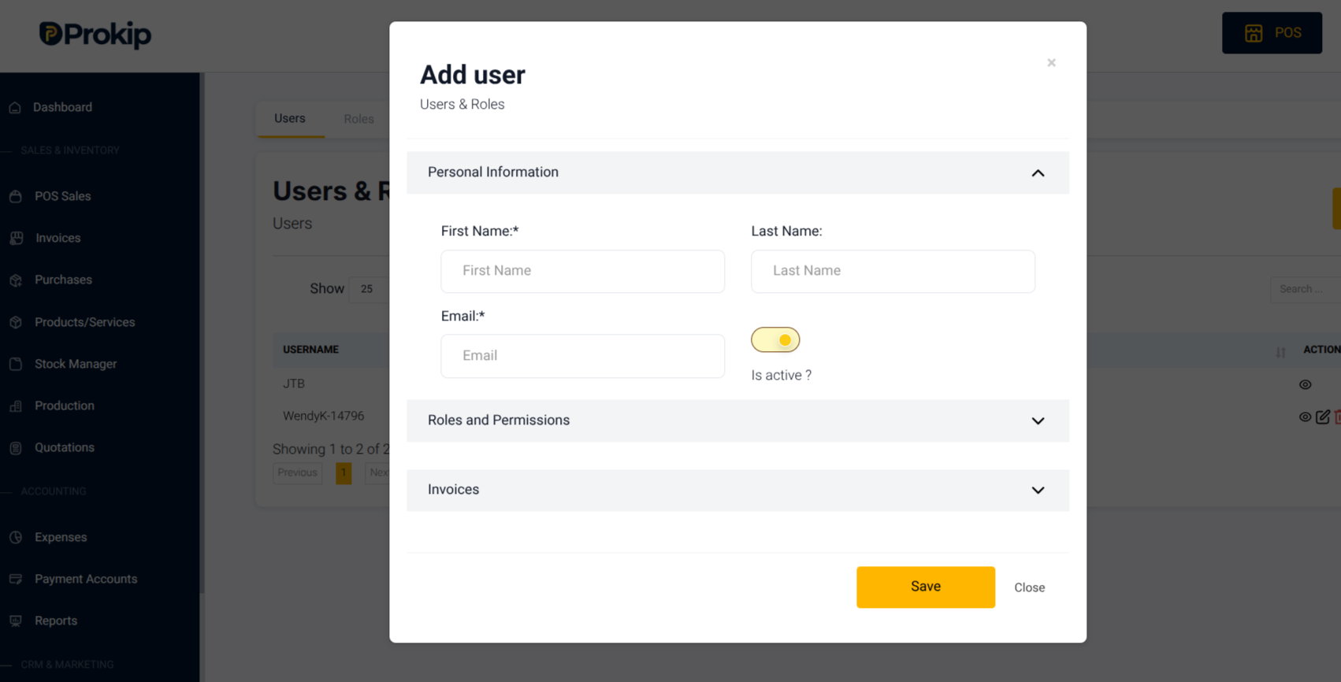Viewport: 1341px width, 682px height.
Task: View the JTB user via eye icon
Action: (x=1306, y=385)
